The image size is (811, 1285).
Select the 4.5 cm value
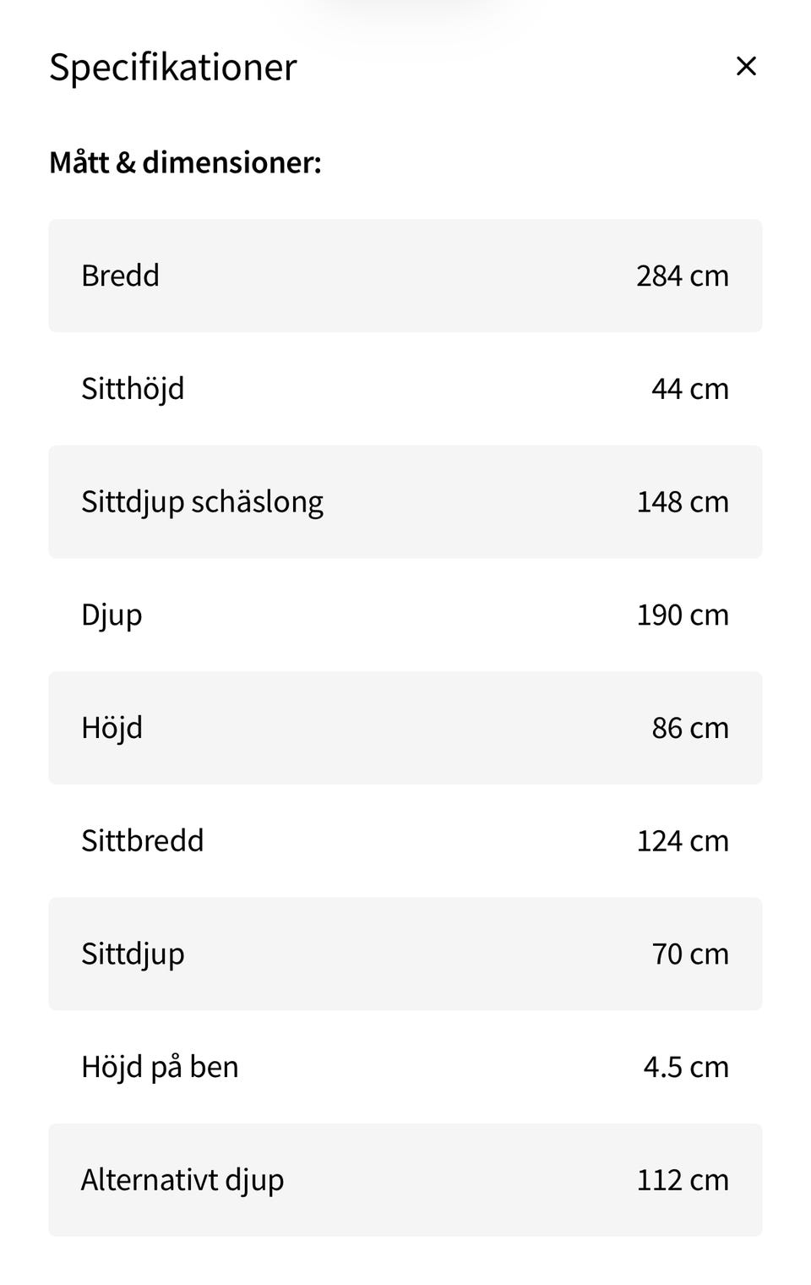click(x=685, y=1067)
